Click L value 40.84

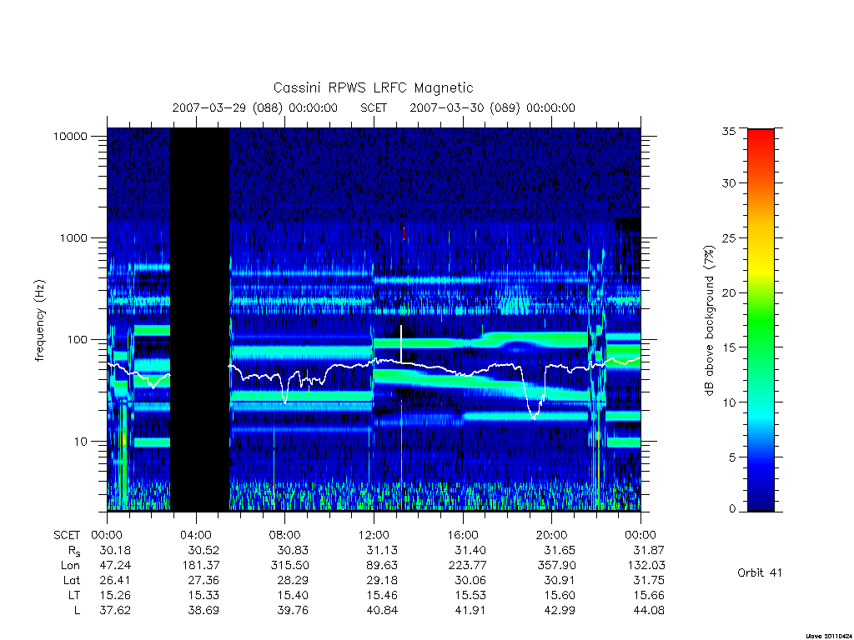tap(382, 610)
